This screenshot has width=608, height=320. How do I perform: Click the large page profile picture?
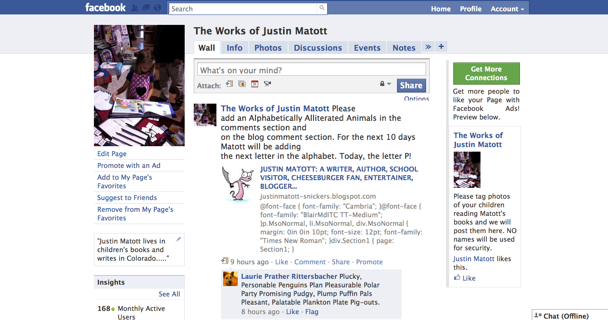(x=139, y=86)
